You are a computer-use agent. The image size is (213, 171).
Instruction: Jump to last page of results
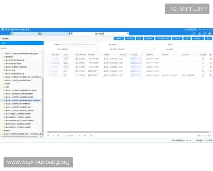85,135
